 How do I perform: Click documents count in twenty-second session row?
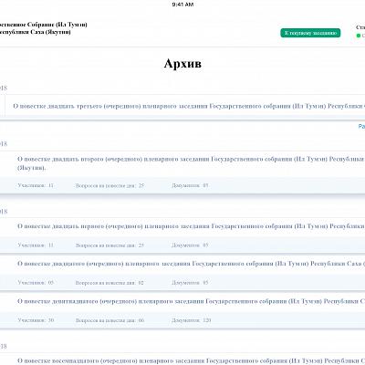point(190,185)
